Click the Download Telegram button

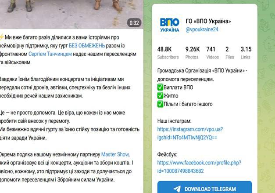click(x=204, y=187)
